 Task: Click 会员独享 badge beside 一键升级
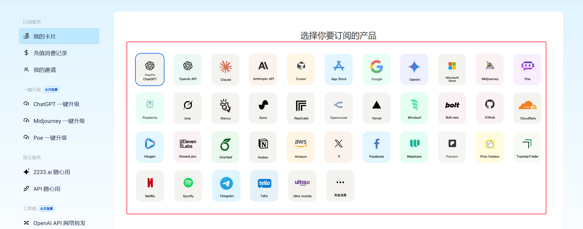[x=51, y=90]
